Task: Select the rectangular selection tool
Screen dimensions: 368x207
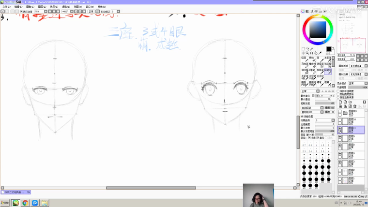Action: pyautogui.click(x=303, y=49)
